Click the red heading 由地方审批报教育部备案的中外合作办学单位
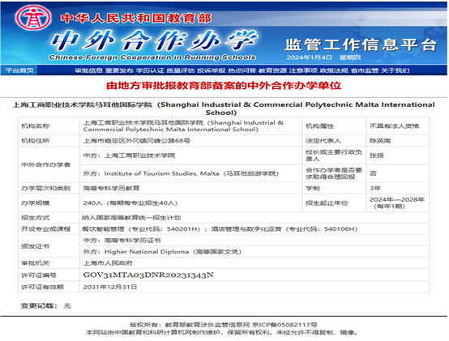 point(224,86)
